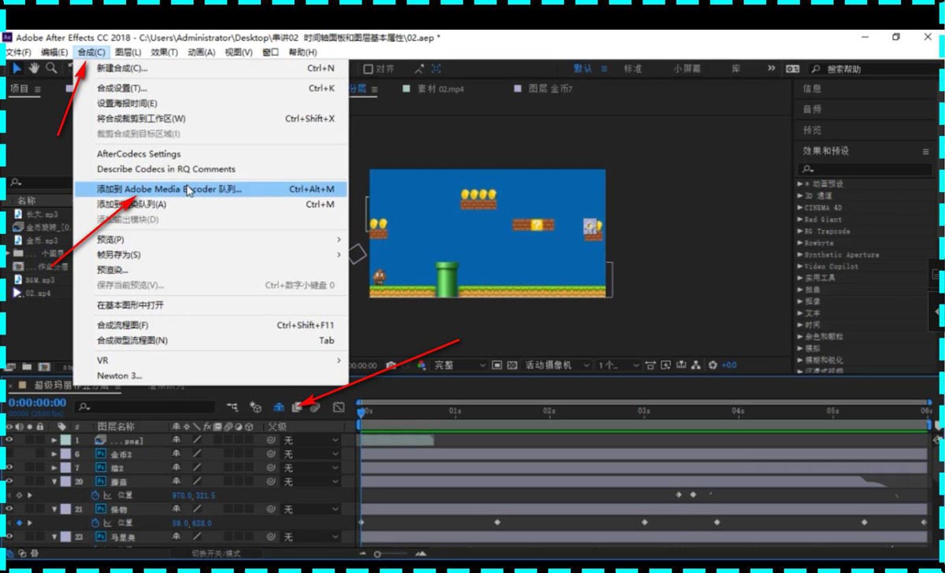This screenshot has width=945, height=573.
Task: Enable Motion Blur switch in timeline header
Action: (314, 407)
